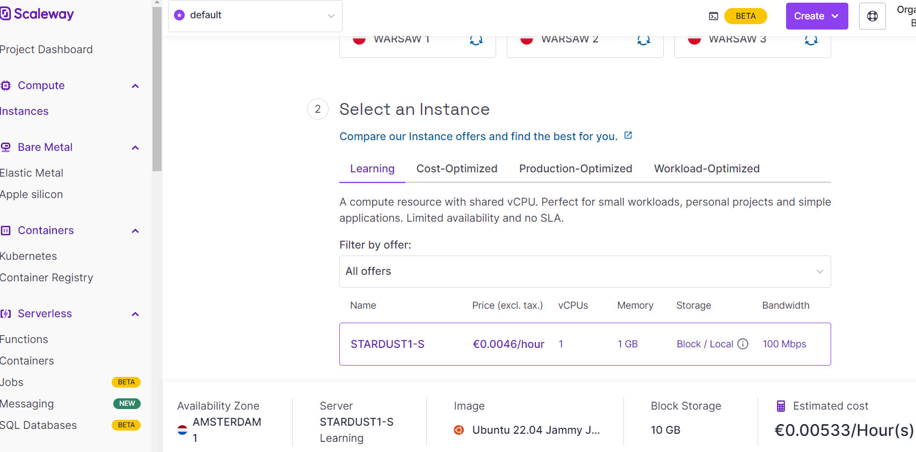Click the green icon on Warsaw 1 card
This screenshot has height=452, width=916.
click(476, 40)
